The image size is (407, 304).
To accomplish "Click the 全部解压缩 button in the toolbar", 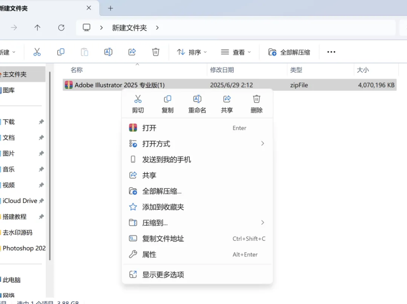I will (x=289, y=52).
